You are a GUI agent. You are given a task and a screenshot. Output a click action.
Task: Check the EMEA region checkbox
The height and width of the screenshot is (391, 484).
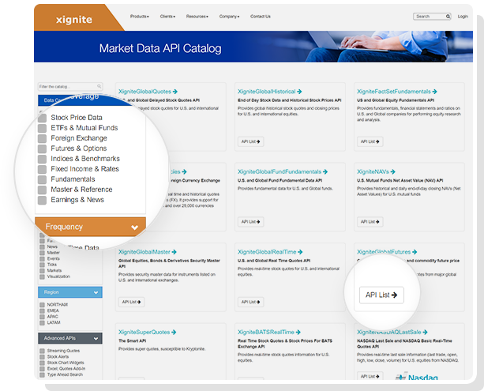(42, 310)
